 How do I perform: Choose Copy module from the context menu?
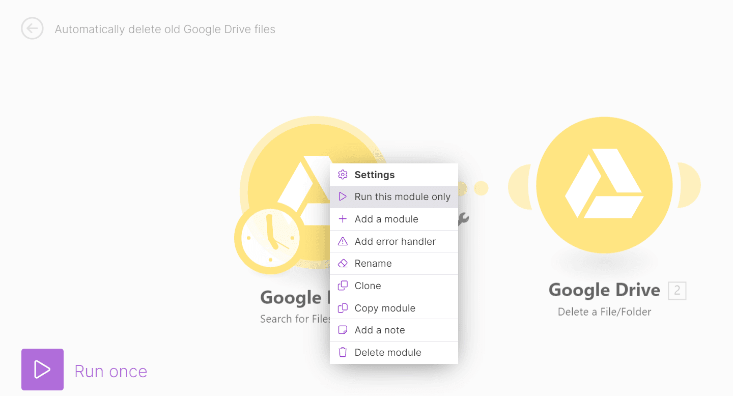[385, 308]
